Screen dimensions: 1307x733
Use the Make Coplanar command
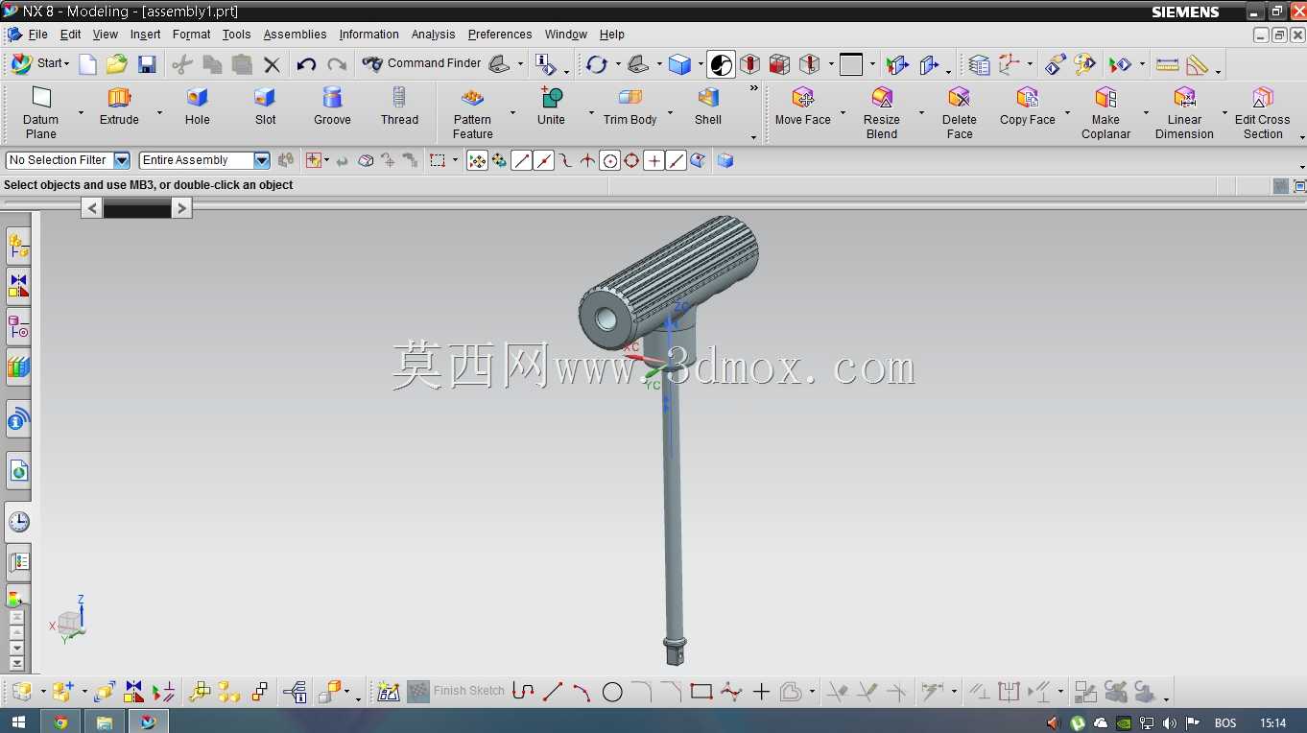point(1105,112)
